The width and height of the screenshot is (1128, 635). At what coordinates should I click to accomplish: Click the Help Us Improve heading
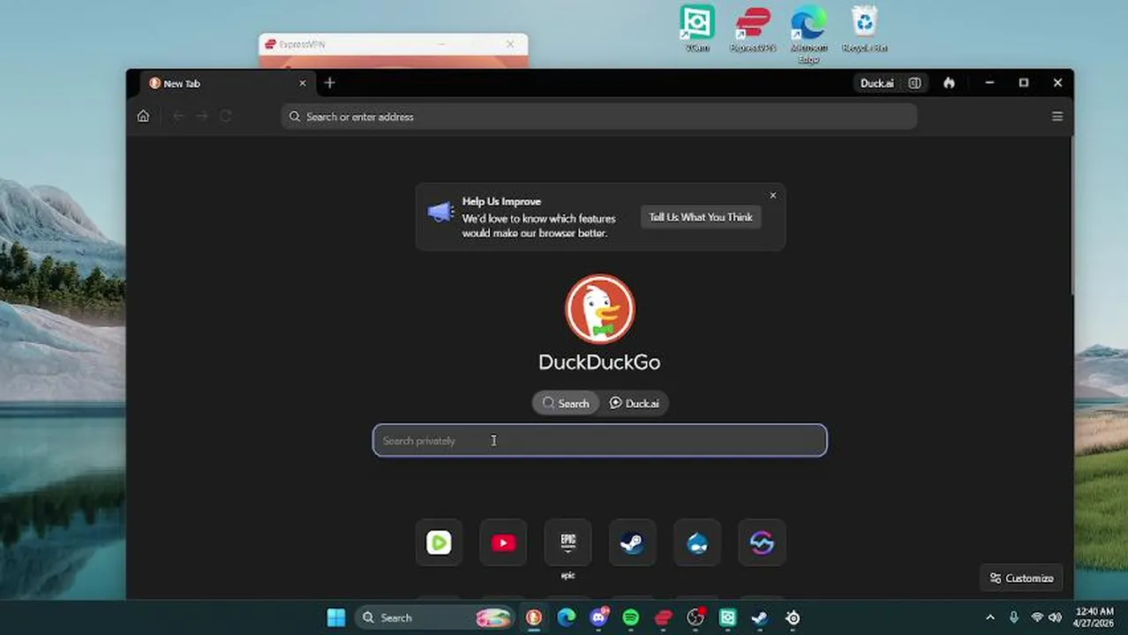click(x=501, y=201)
